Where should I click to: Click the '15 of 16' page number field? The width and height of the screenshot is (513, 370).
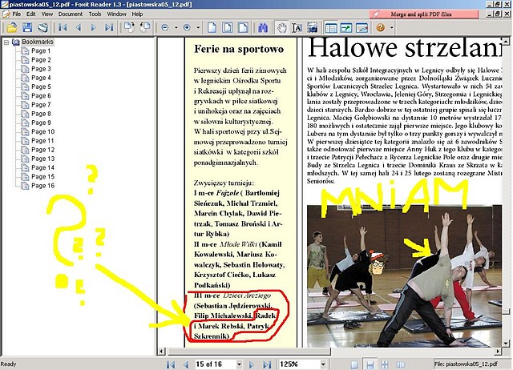pos(215,364)
